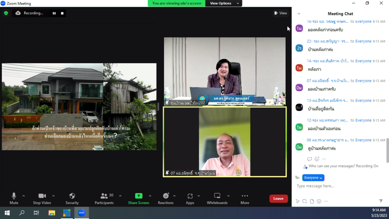Click the chat message ดูบ้านหลังเก่าค่ะ
Screen dimensions: 389x219
click(x=322, y=148)
